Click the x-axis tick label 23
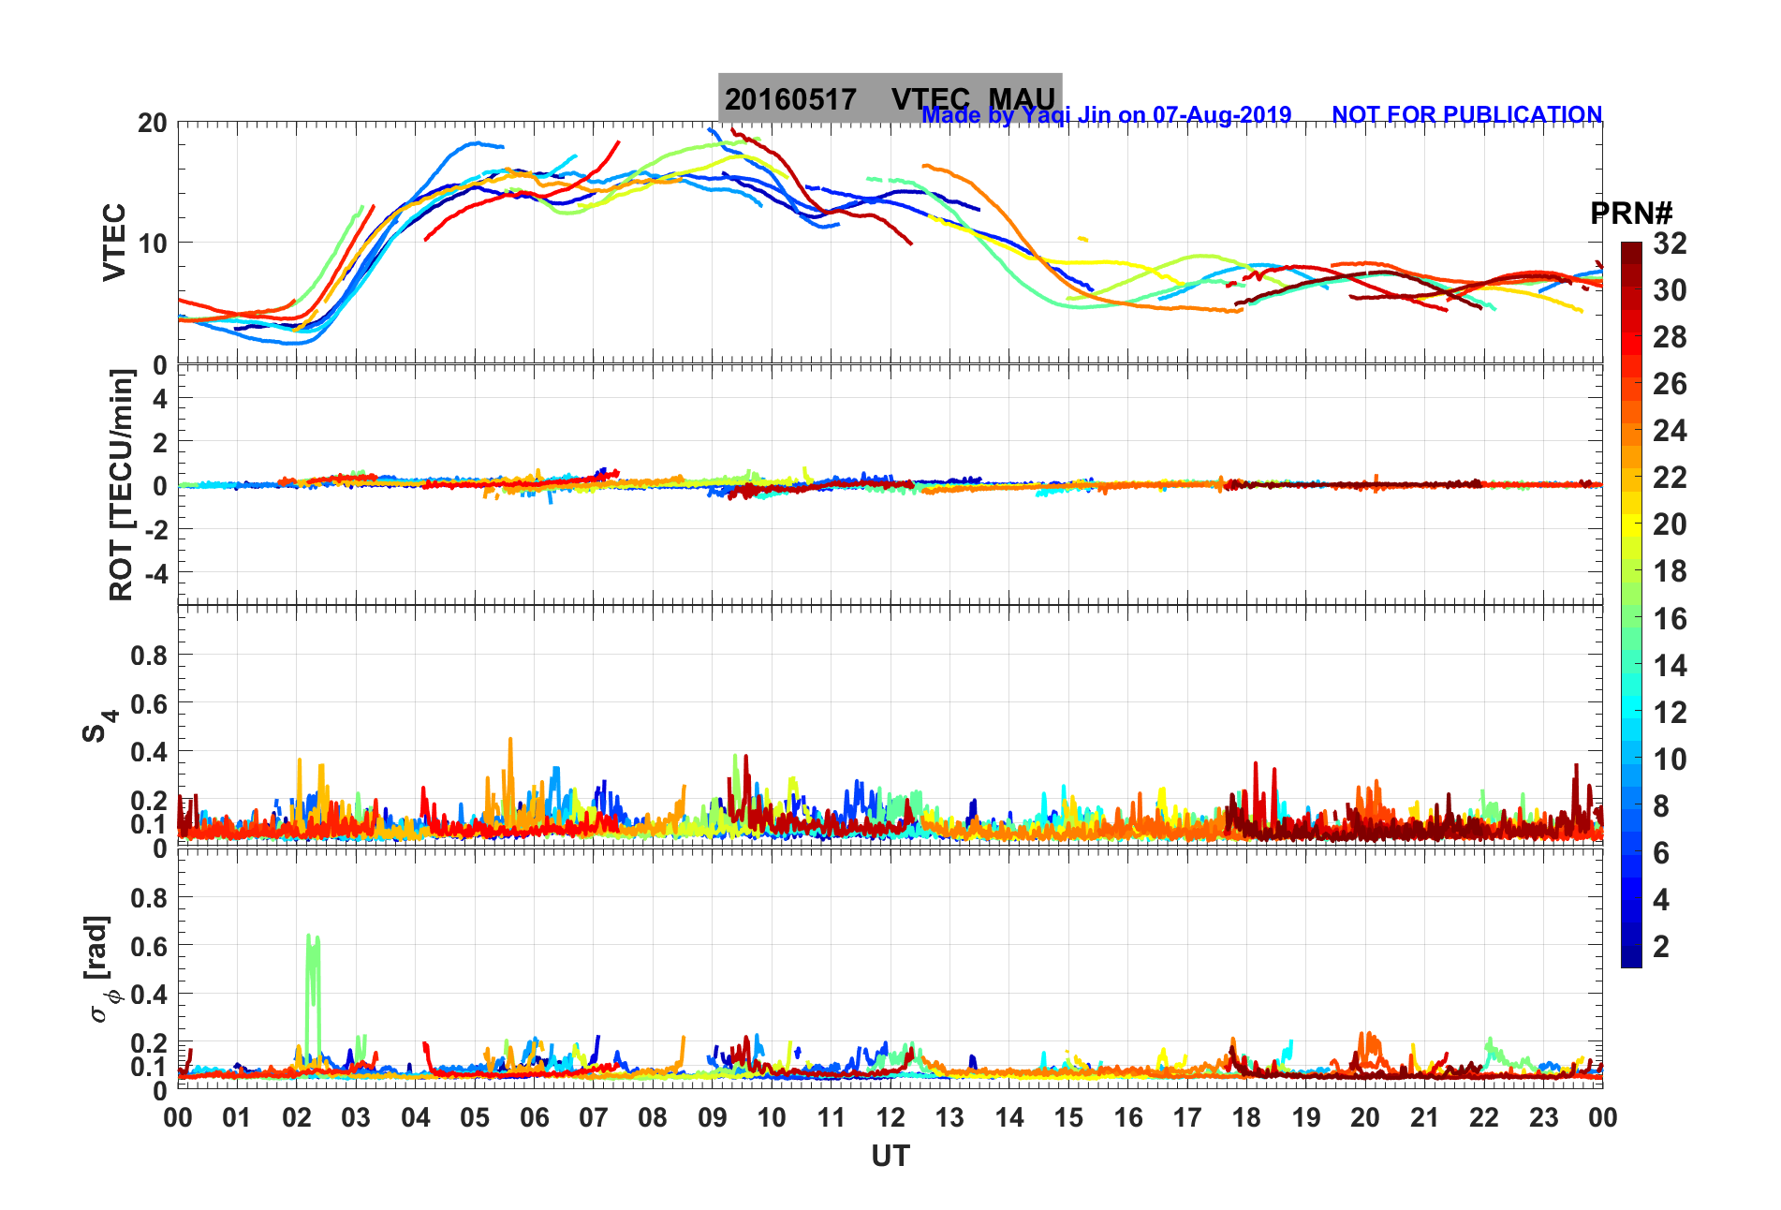This screenshot has height=1210, width=1781. tap(1543, 1117)
